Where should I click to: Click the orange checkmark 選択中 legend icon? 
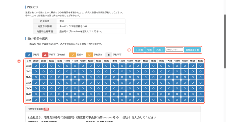pos(73,55)
